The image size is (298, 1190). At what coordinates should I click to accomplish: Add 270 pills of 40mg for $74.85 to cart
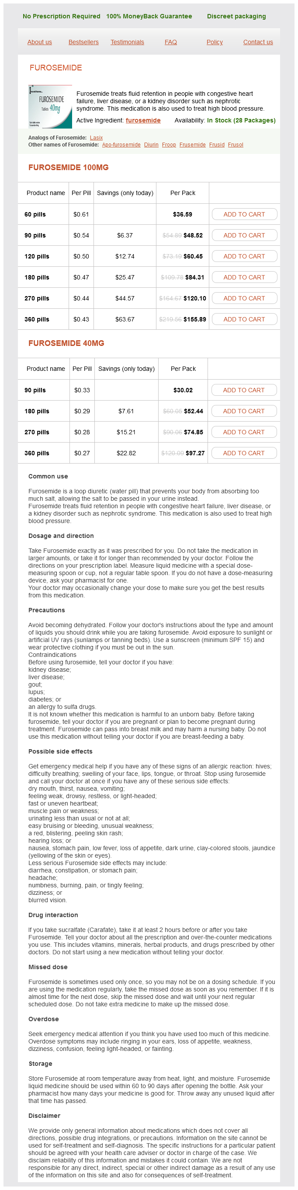click(243, 433)
